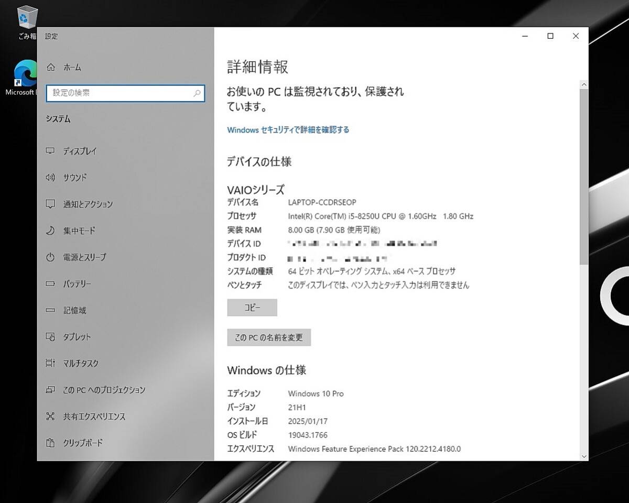Open the Home icon in Settings sidebar
629x503 pixels.
click(x=51, y=67)
